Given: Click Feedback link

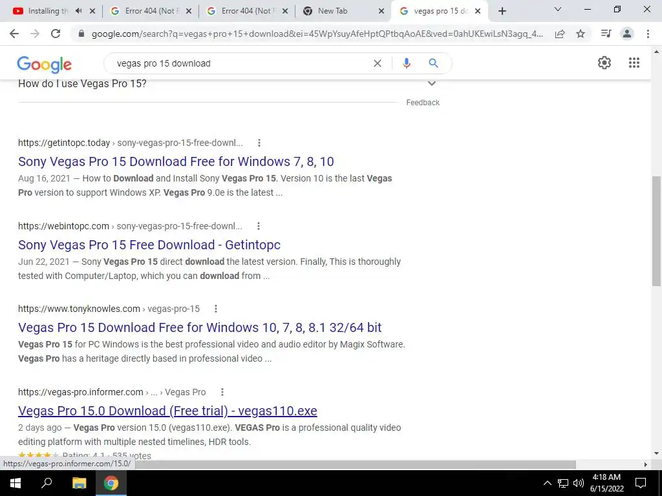Looking at the screenshot, I should pyautogui.click(x=423, y=103).
